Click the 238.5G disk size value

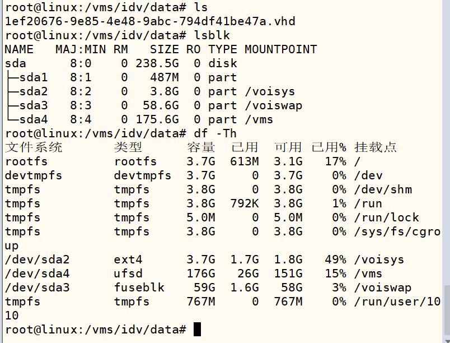(x=157, y=63)
